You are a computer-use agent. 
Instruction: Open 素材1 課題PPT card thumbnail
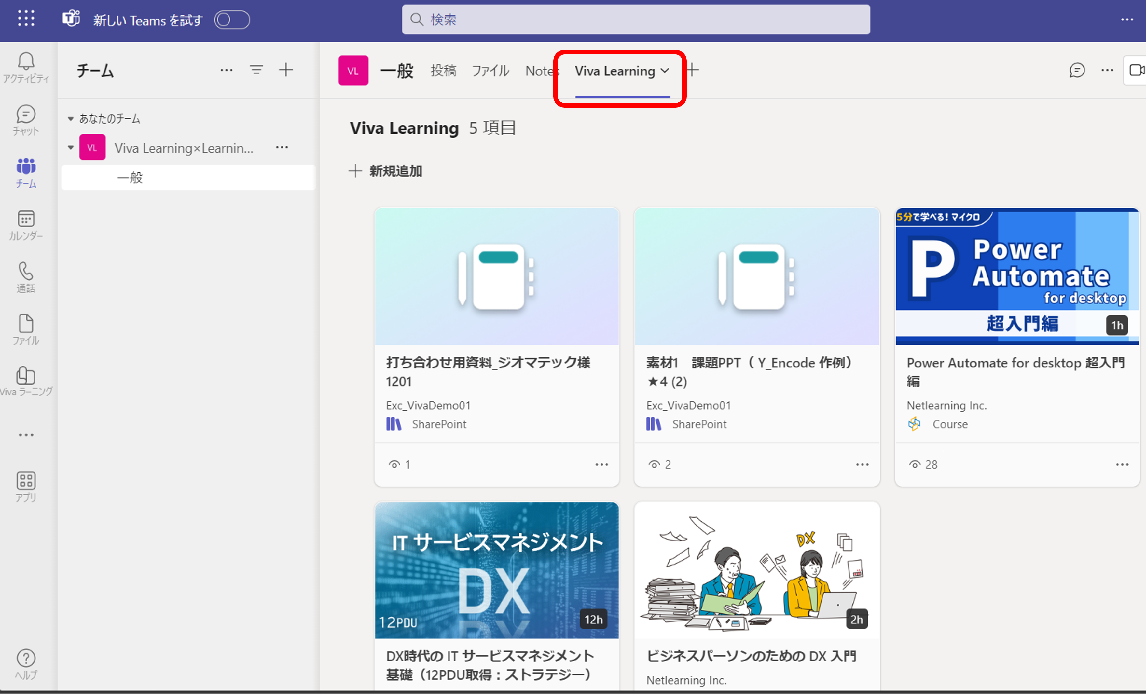tap(757, 276)
